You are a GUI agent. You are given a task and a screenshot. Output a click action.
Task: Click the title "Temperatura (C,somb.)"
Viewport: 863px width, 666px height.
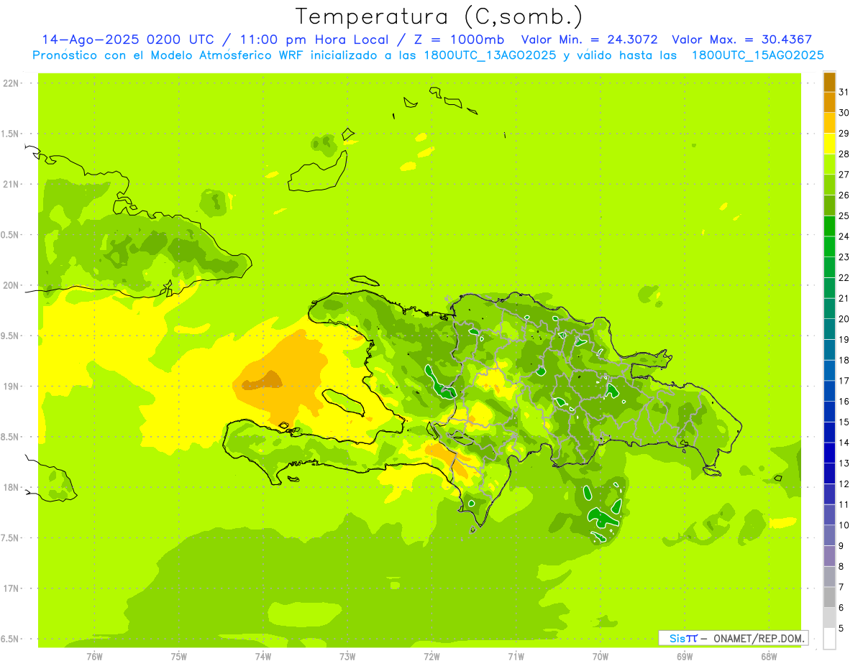click(x=439, y=17)
